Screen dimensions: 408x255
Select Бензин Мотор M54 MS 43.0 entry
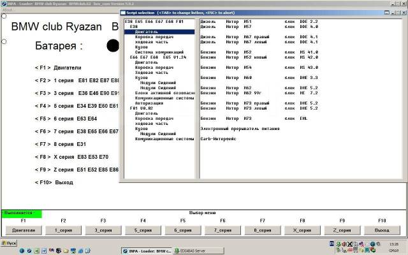[259, 68]
